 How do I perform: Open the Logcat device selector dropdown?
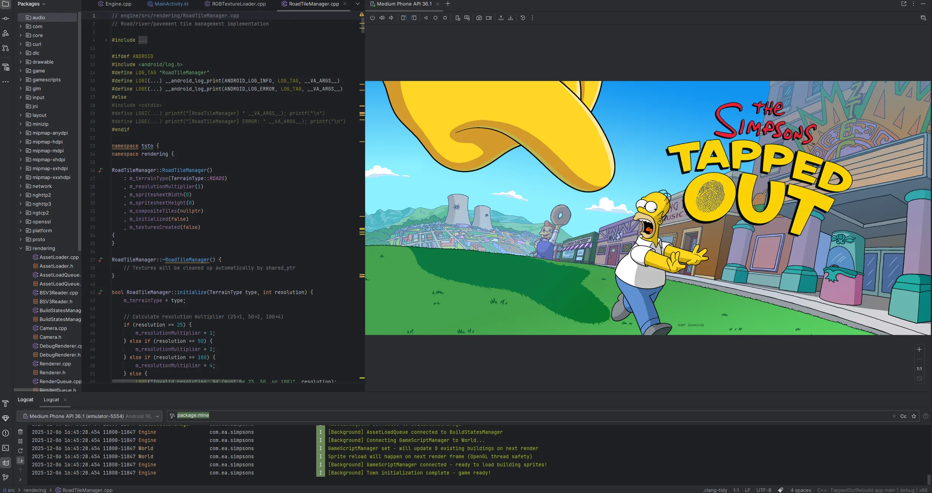pos(89,416)
